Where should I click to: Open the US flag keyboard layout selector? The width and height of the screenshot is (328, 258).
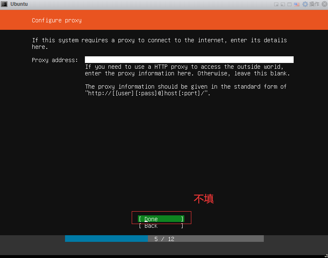pos(297,4)
